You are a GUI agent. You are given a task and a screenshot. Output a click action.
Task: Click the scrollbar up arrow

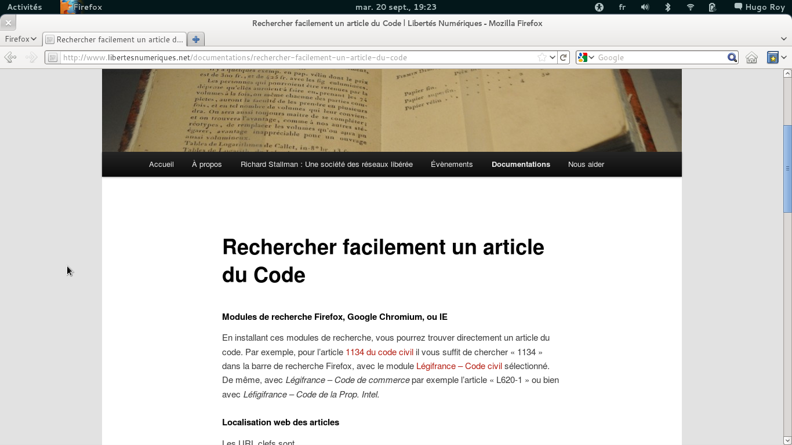[787, 74]
